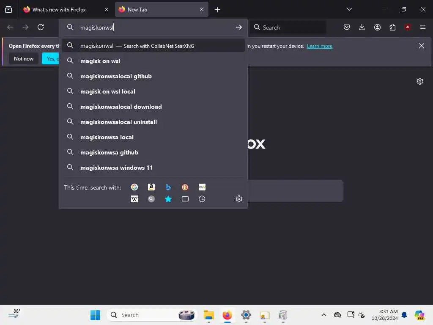Open File Explorer from taskbar
Screen dimensions: 433x325
pyautogui.click(x=209, y=315)
